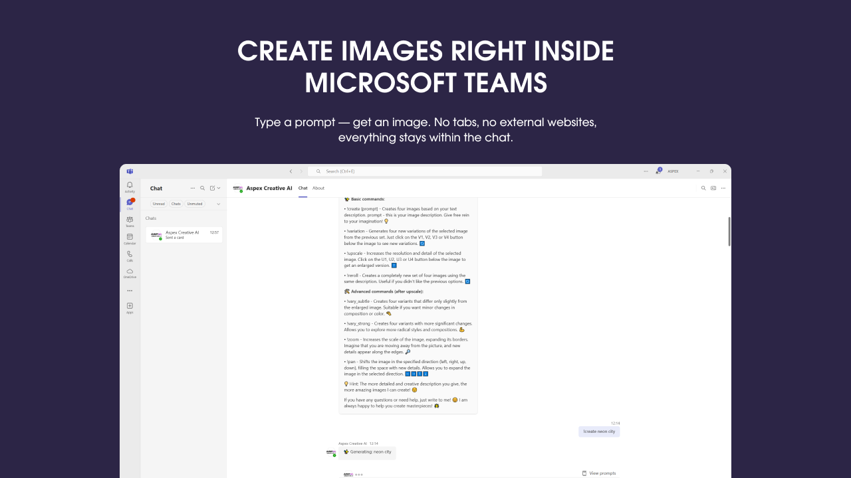Toggle the Unmuted filter chip
The image size is (851, 478).
tap(195, 204)
